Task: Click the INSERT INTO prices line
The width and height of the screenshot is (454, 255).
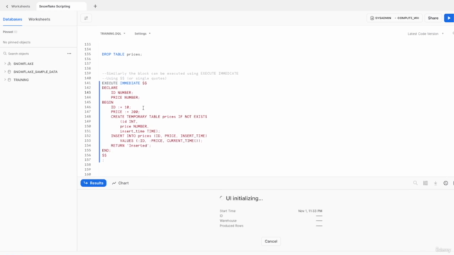Action: click(x=159, y=135)
